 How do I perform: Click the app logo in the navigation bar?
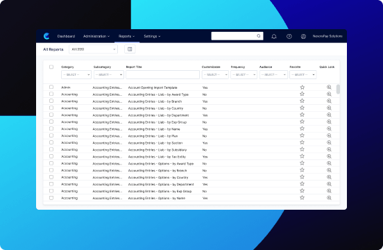(x=46, y=36)
